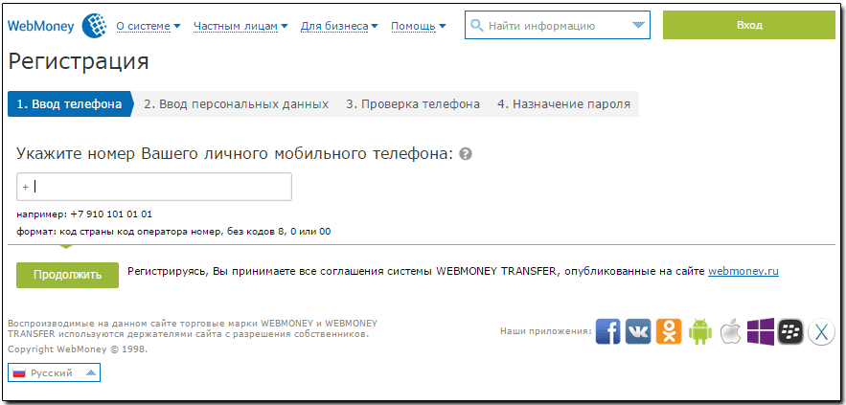
Task: Click the magnifier search icon
Action: 477,25
